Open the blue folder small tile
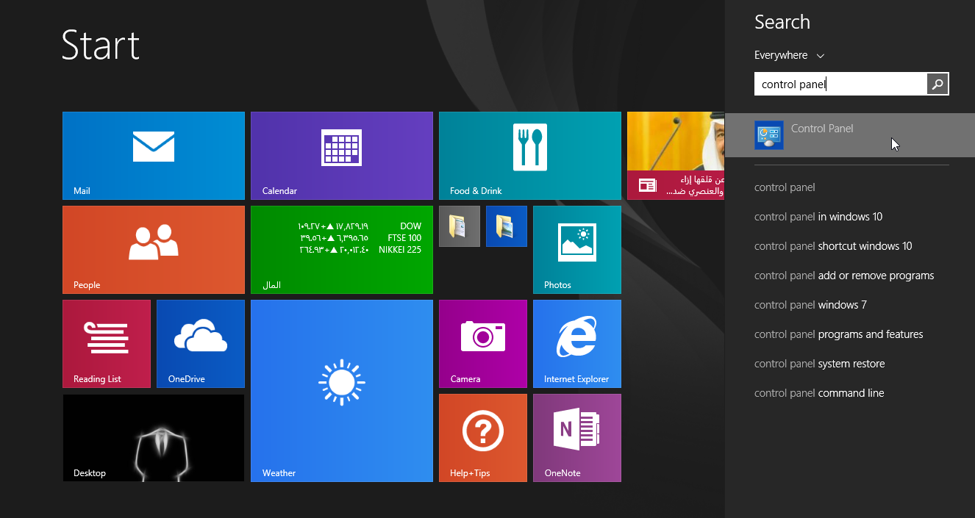 click(x=507, y=226)
